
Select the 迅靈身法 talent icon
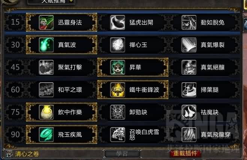[46, 22]
